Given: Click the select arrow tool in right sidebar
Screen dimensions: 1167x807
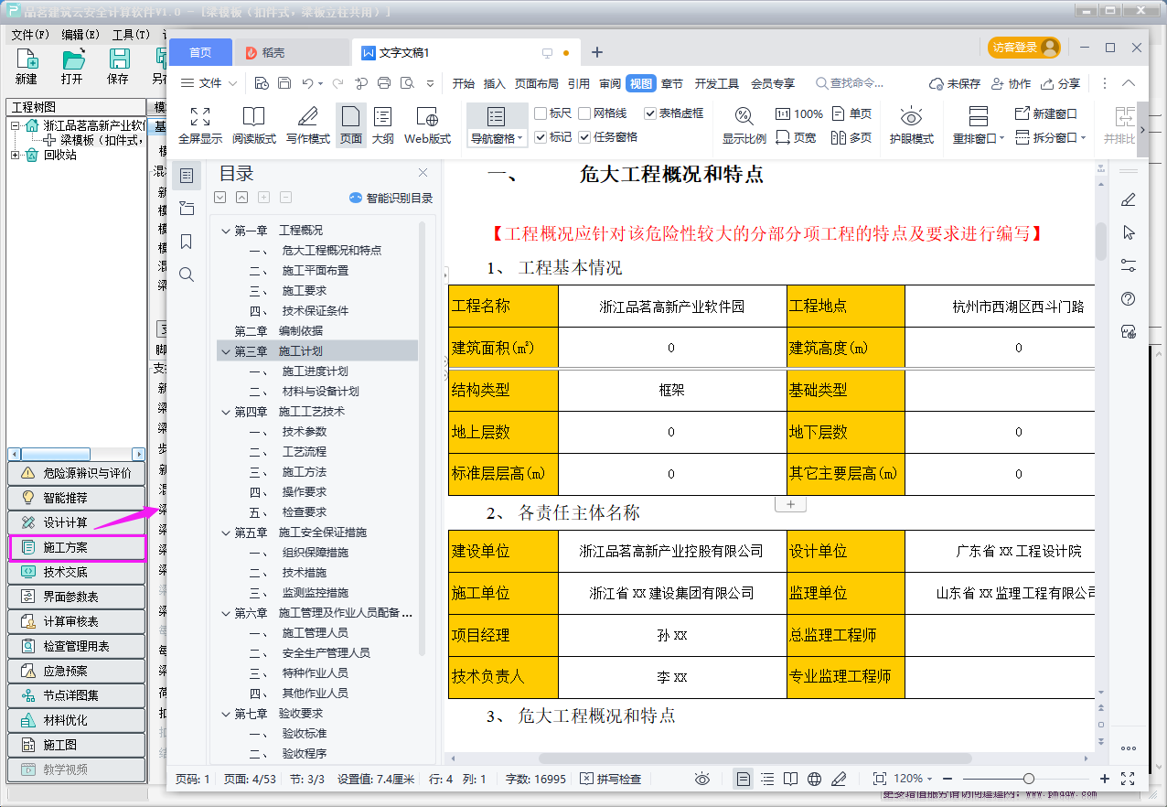Looking at the screenshot, I should pos(1129,233).
